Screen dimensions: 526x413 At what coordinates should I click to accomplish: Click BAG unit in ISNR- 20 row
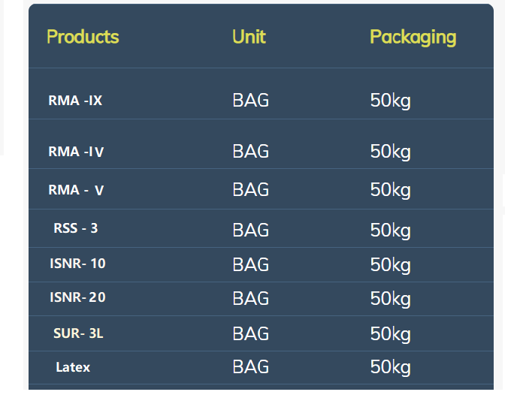[250, 298]
